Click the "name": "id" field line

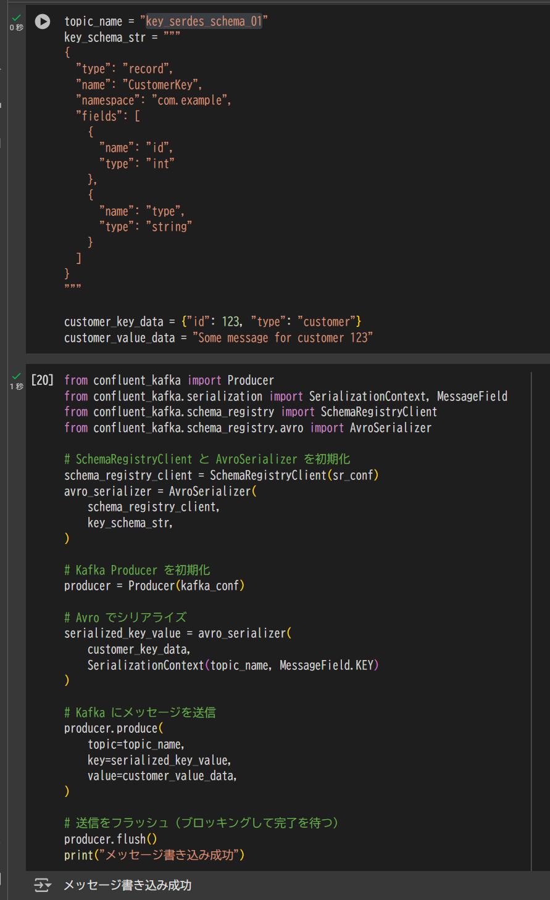(136, 147)
